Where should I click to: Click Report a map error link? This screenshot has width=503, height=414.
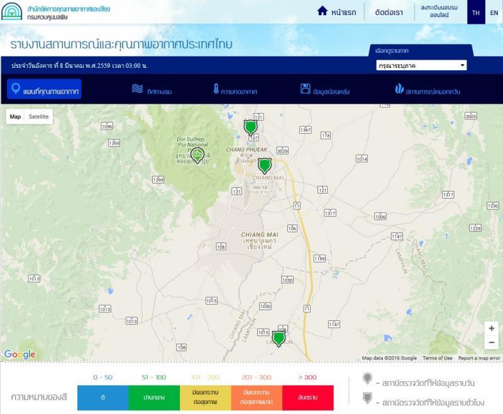(x=479, y=358)
